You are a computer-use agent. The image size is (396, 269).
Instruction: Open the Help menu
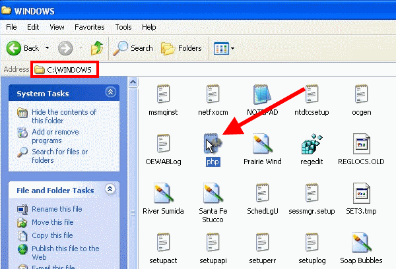click(x=148, y=27)
